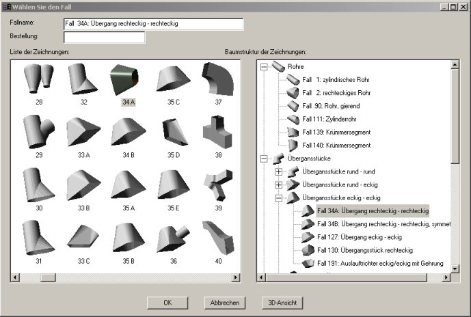471x317 pixels.
Task: Click tree view scroll up arrow
Action: [x=455, y=64]
